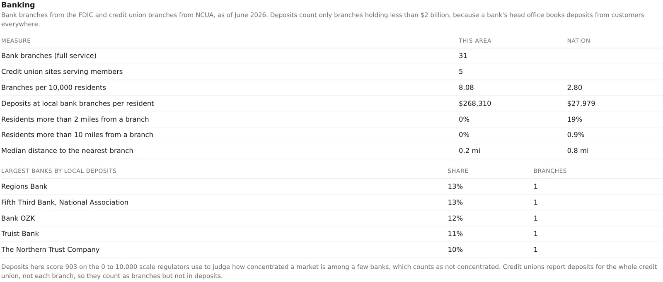Click the $268,310 deposits value
663x282 pixels.
475,104
